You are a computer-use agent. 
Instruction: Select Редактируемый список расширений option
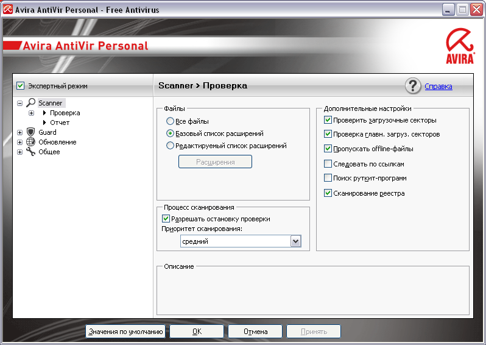[170, 146]
